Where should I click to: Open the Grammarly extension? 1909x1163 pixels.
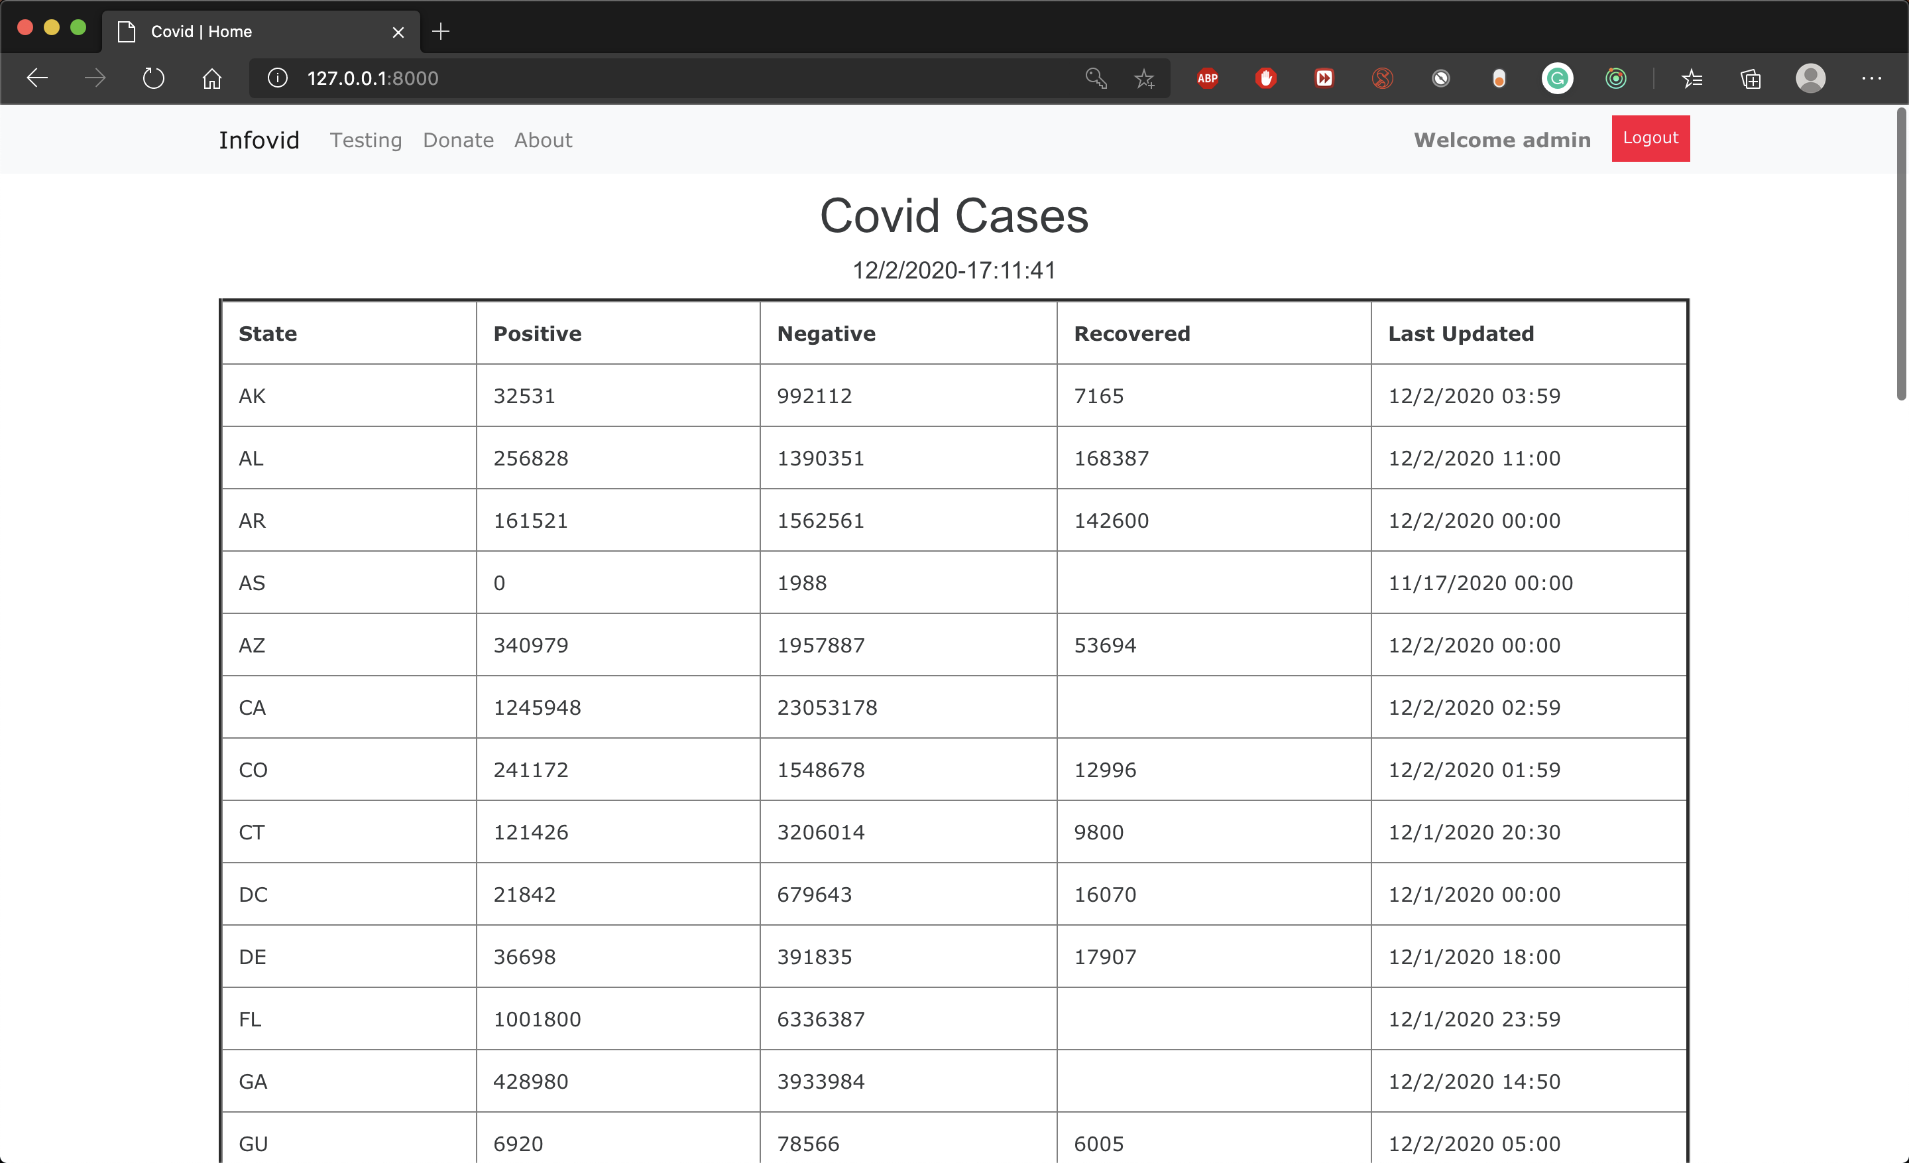[1557, 78]
